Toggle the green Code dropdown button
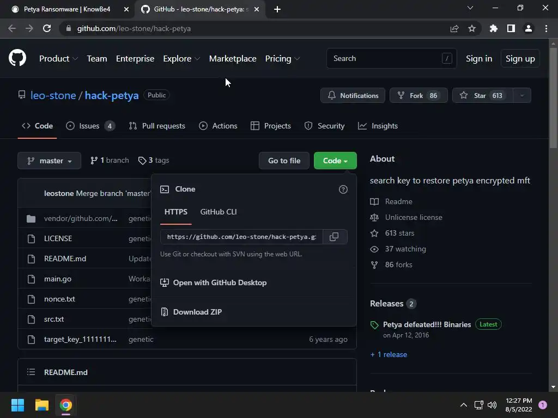 [335, 161]
